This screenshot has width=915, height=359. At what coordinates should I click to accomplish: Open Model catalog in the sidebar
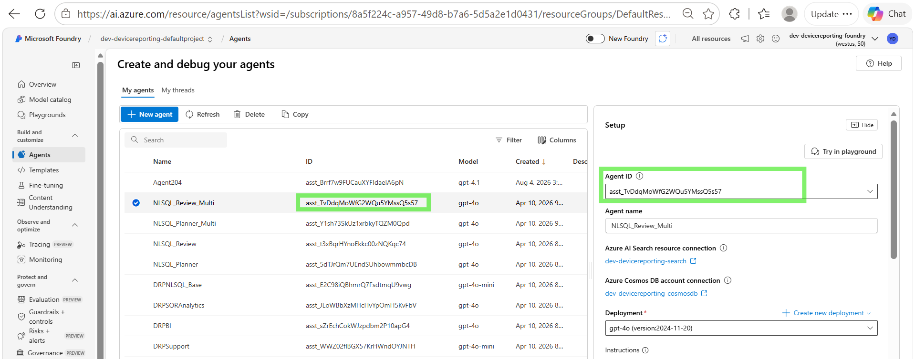pyautogui.click(x=50, y=100)
